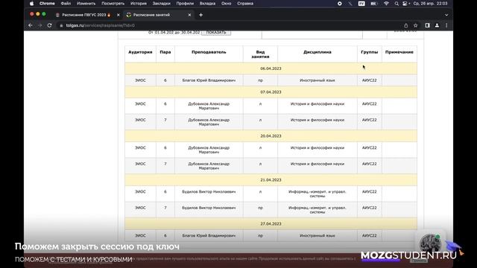Image resolution: width=477 pixels, height=268 pixels.
Task: Open the Chrome profile icon
Action: [x=437, y=25]
